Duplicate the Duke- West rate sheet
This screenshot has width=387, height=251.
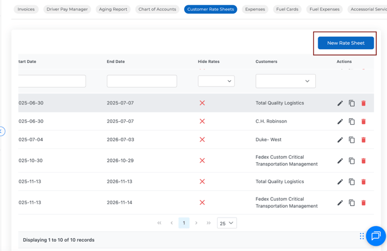(x=352, y=140)
